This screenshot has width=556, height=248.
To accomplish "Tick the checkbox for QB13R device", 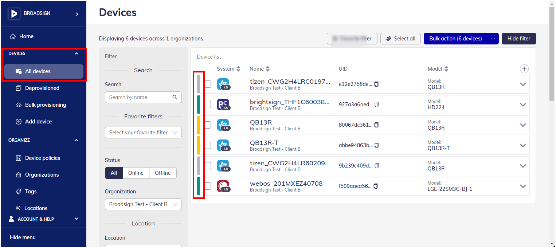I will coord(207,125).
